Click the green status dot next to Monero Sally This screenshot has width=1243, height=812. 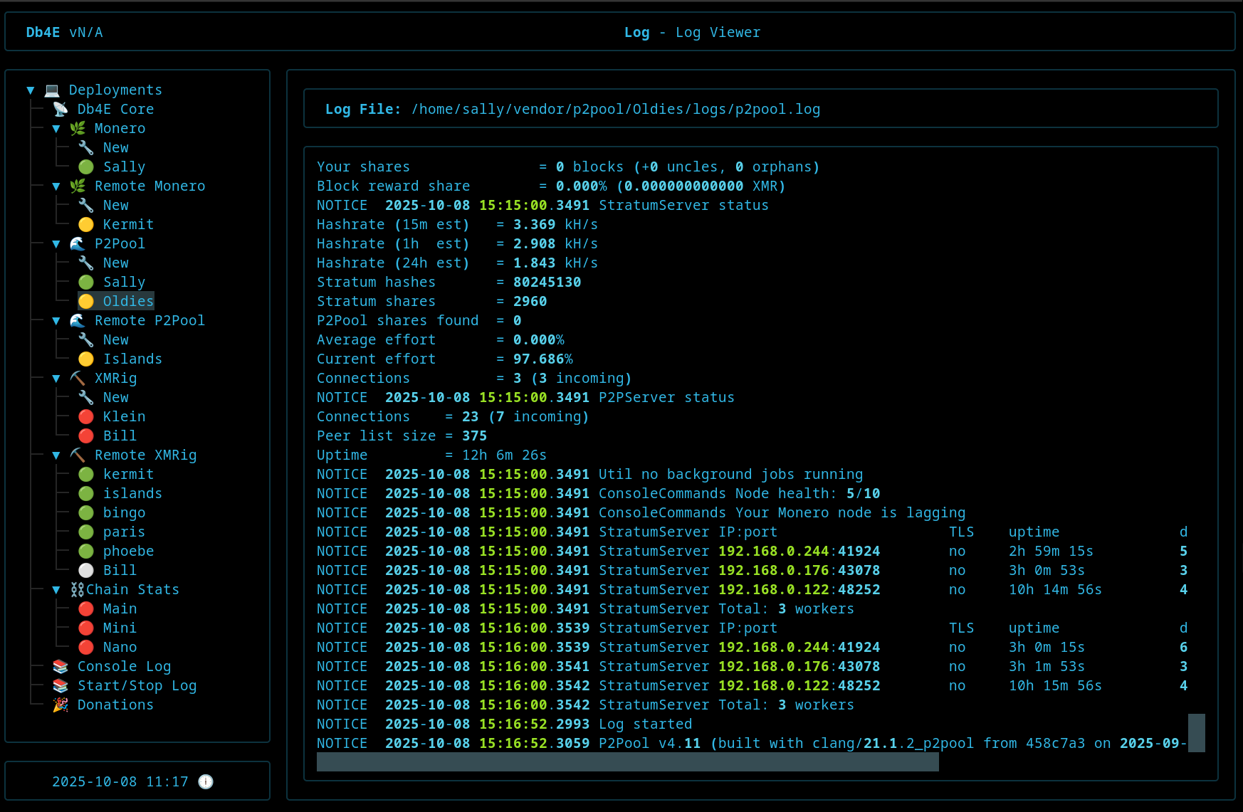86,167
